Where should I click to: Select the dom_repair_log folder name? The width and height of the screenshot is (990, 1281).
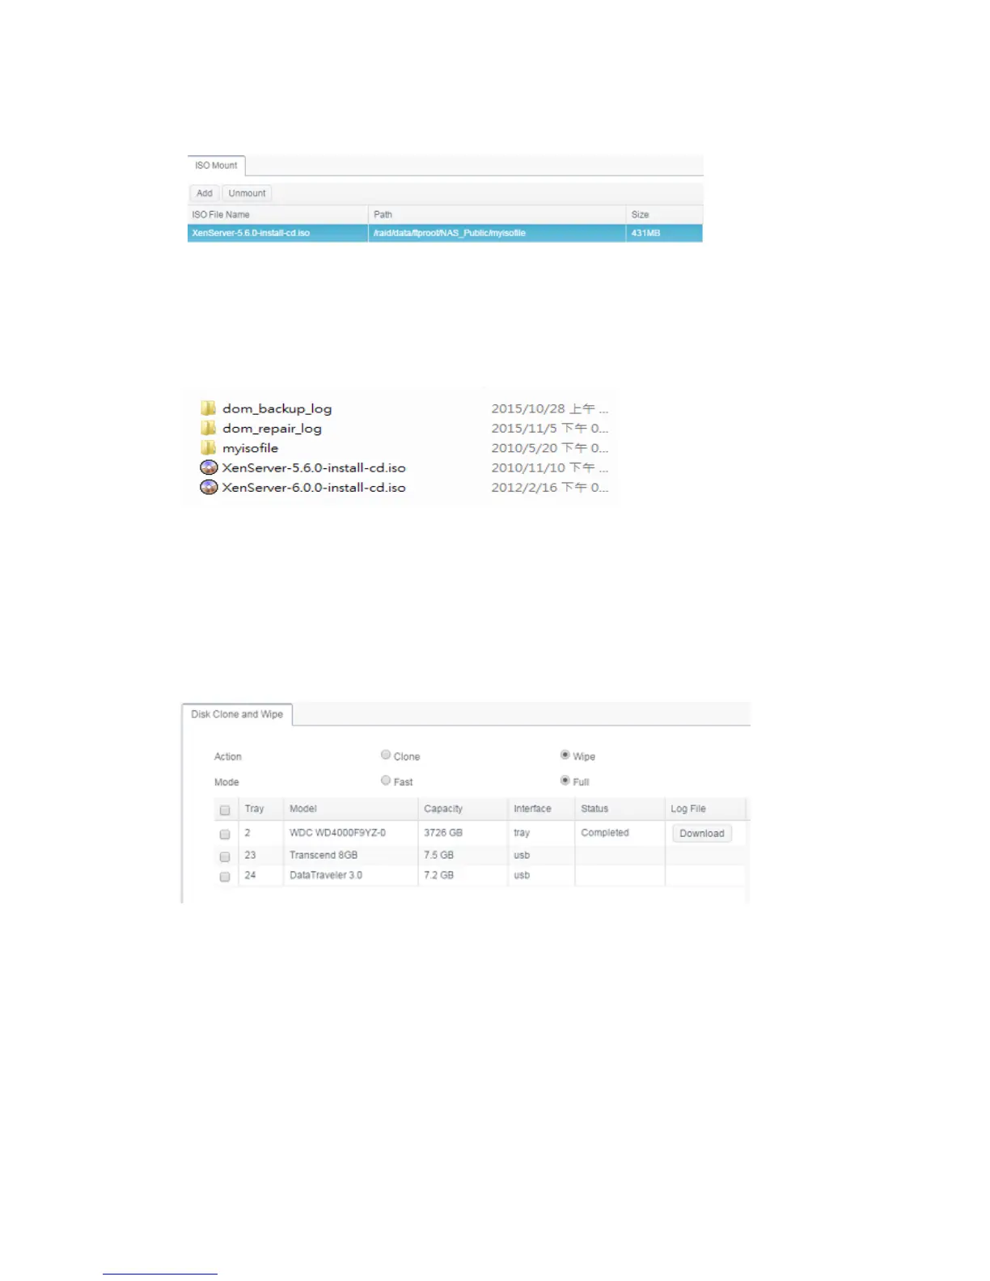click(272, 429)
